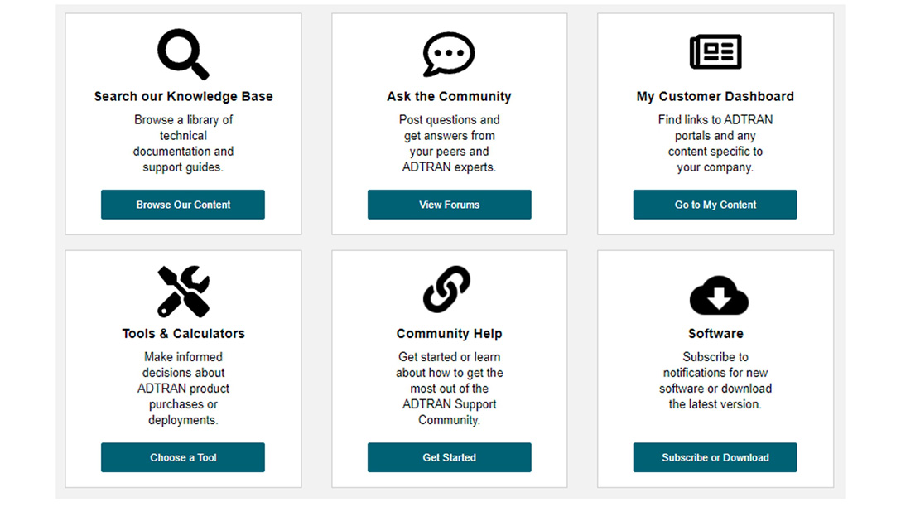This screenshot has height=507, width=901.
Task: Open the My Customer Dashboard heading
Action: tap(715, 96)
